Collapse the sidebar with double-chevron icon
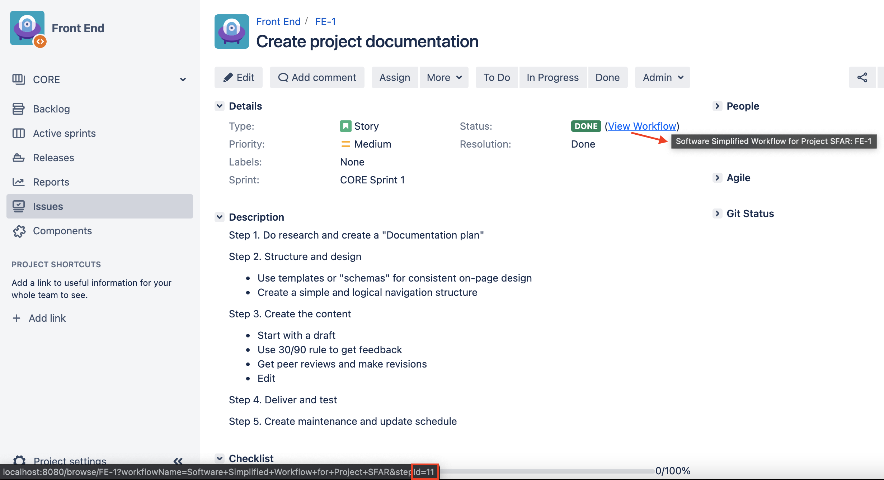 (x=178, y=461)
